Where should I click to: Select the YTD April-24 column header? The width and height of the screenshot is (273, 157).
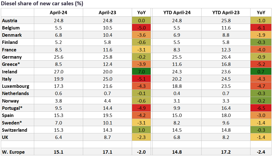(x=177, y=13)
